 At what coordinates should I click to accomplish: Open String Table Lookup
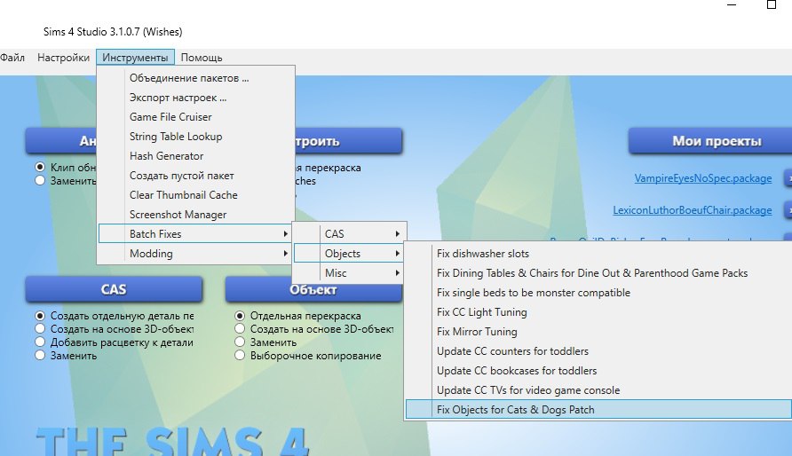(x=196, y=137)
